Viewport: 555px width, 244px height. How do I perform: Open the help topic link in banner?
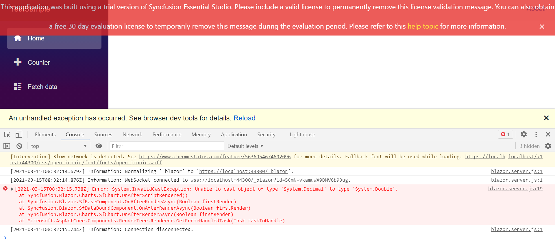click(x=423, y=26)
